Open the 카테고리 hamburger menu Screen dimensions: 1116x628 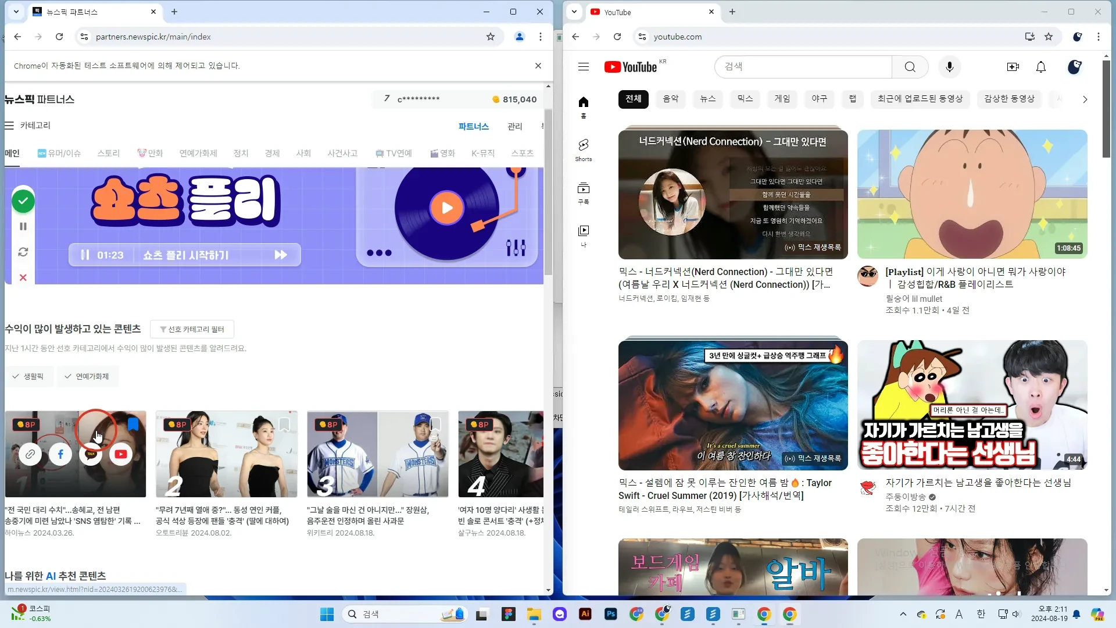[x=9, y=126]
